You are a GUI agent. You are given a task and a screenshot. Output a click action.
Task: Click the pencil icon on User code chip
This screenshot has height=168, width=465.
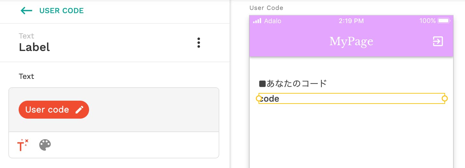[79, 110]
